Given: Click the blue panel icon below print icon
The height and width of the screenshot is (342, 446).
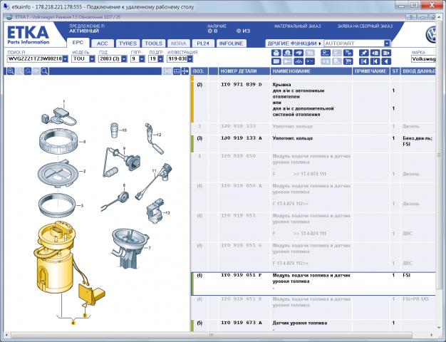Looking at the screenshot, I should 276,61.
